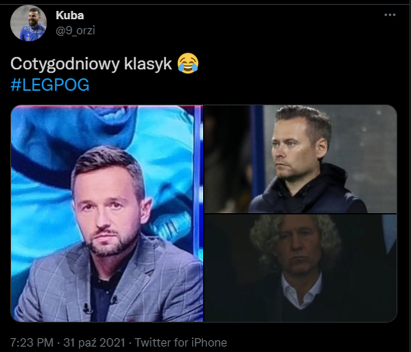
Task: Select the Cotygodniowy klasyk tweet text
Action: click(91, 64)
